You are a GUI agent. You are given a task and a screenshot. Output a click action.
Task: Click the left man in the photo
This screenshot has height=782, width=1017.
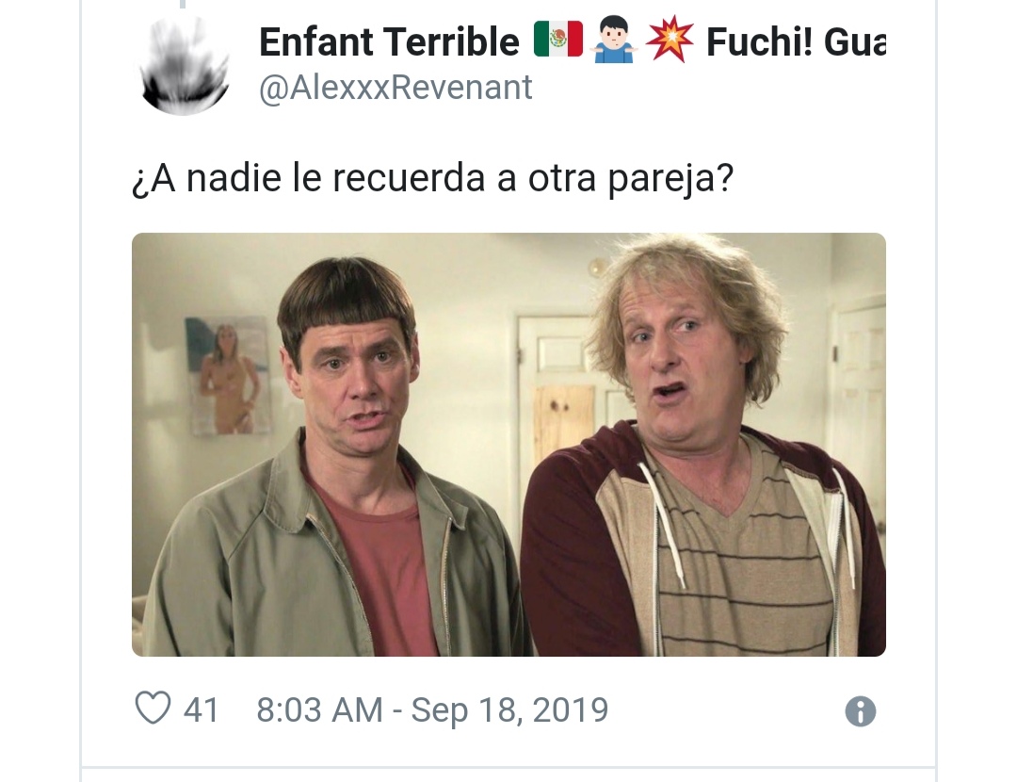[x=337, y=467]
